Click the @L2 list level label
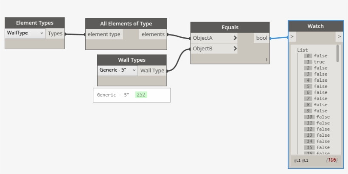Image resolution: width=348 pixels, height=174 pixels. 298,160
